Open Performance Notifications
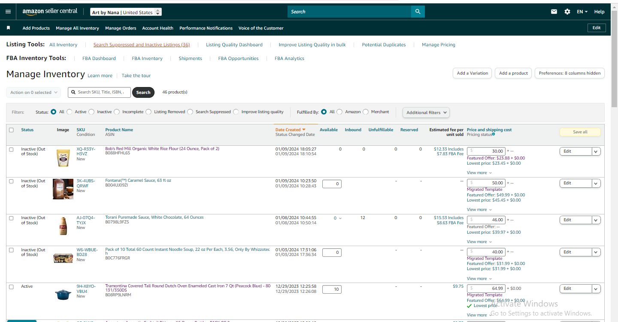The width and height of the screenshot is (618, 322). pos(206,28)
